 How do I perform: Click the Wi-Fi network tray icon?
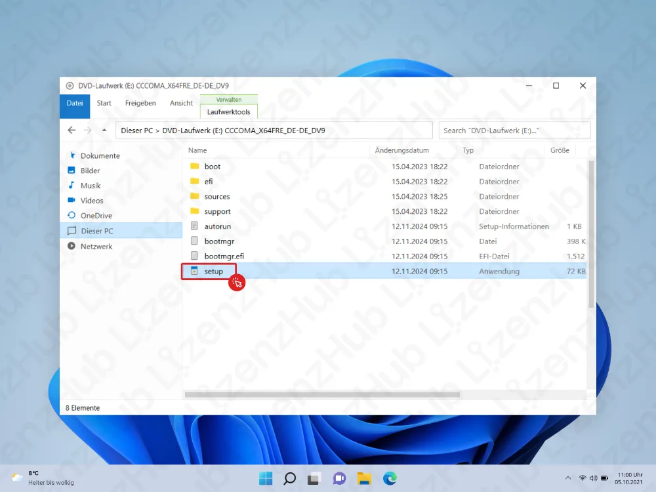click(x=582, y=478)
